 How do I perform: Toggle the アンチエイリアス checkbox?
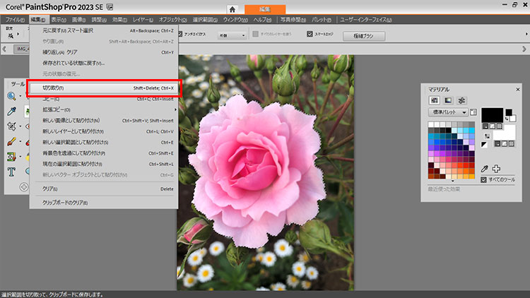click(182, 34)
